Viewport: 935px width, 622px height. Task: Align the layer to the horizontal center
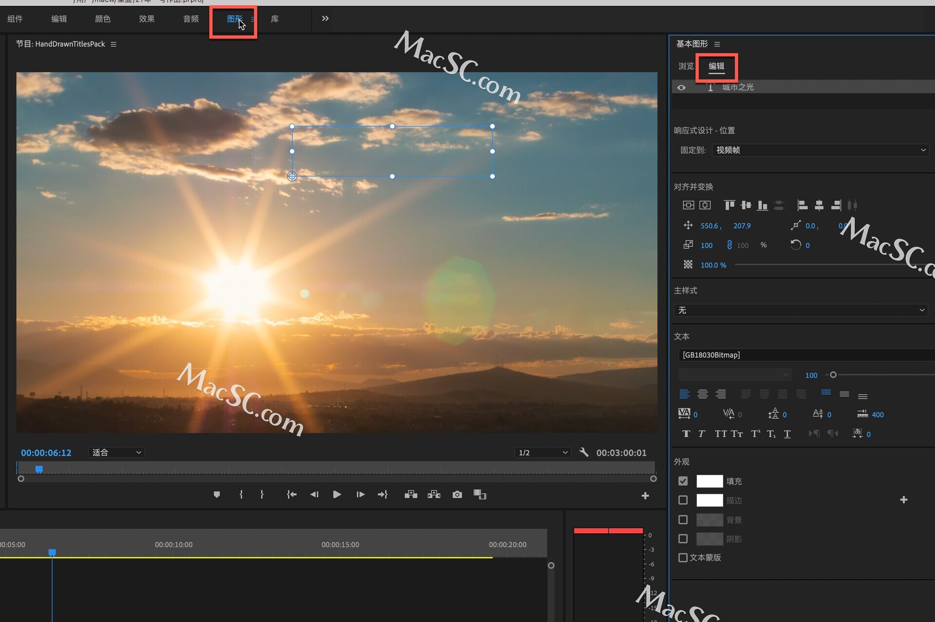[819, 205]
